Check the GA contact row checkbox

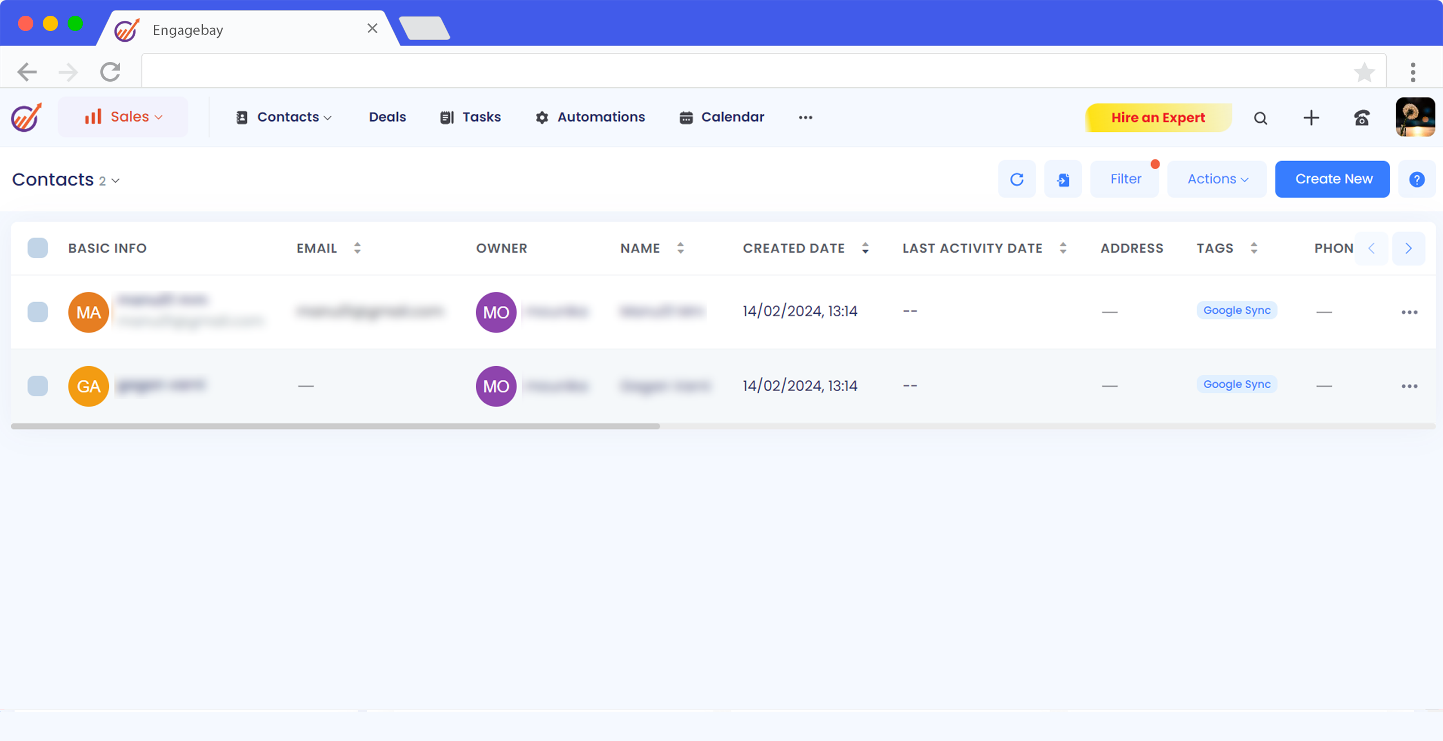[x=38, y=386]
